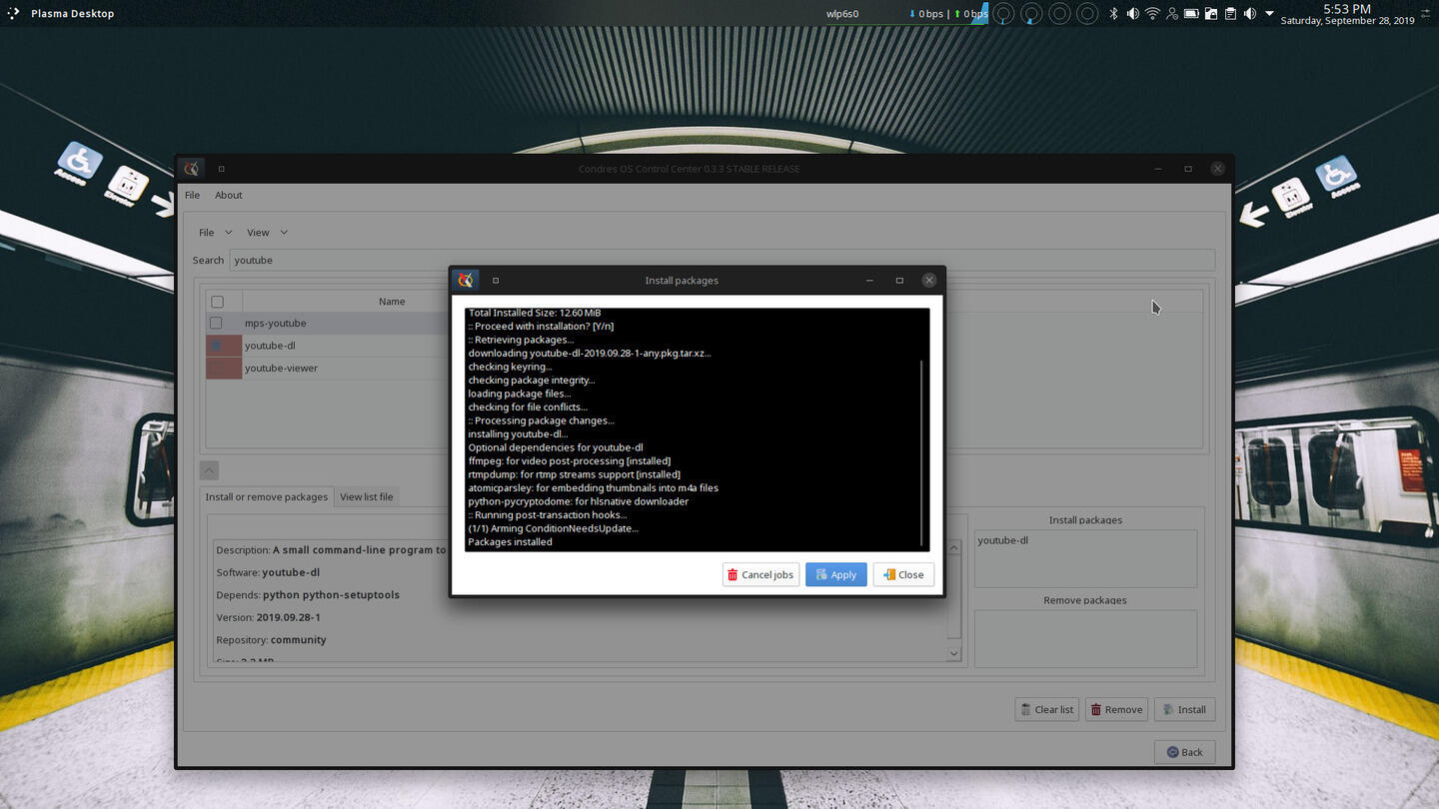
Task: Select youtube-dl in Install packages list
Action: (x=1003, y=540)
